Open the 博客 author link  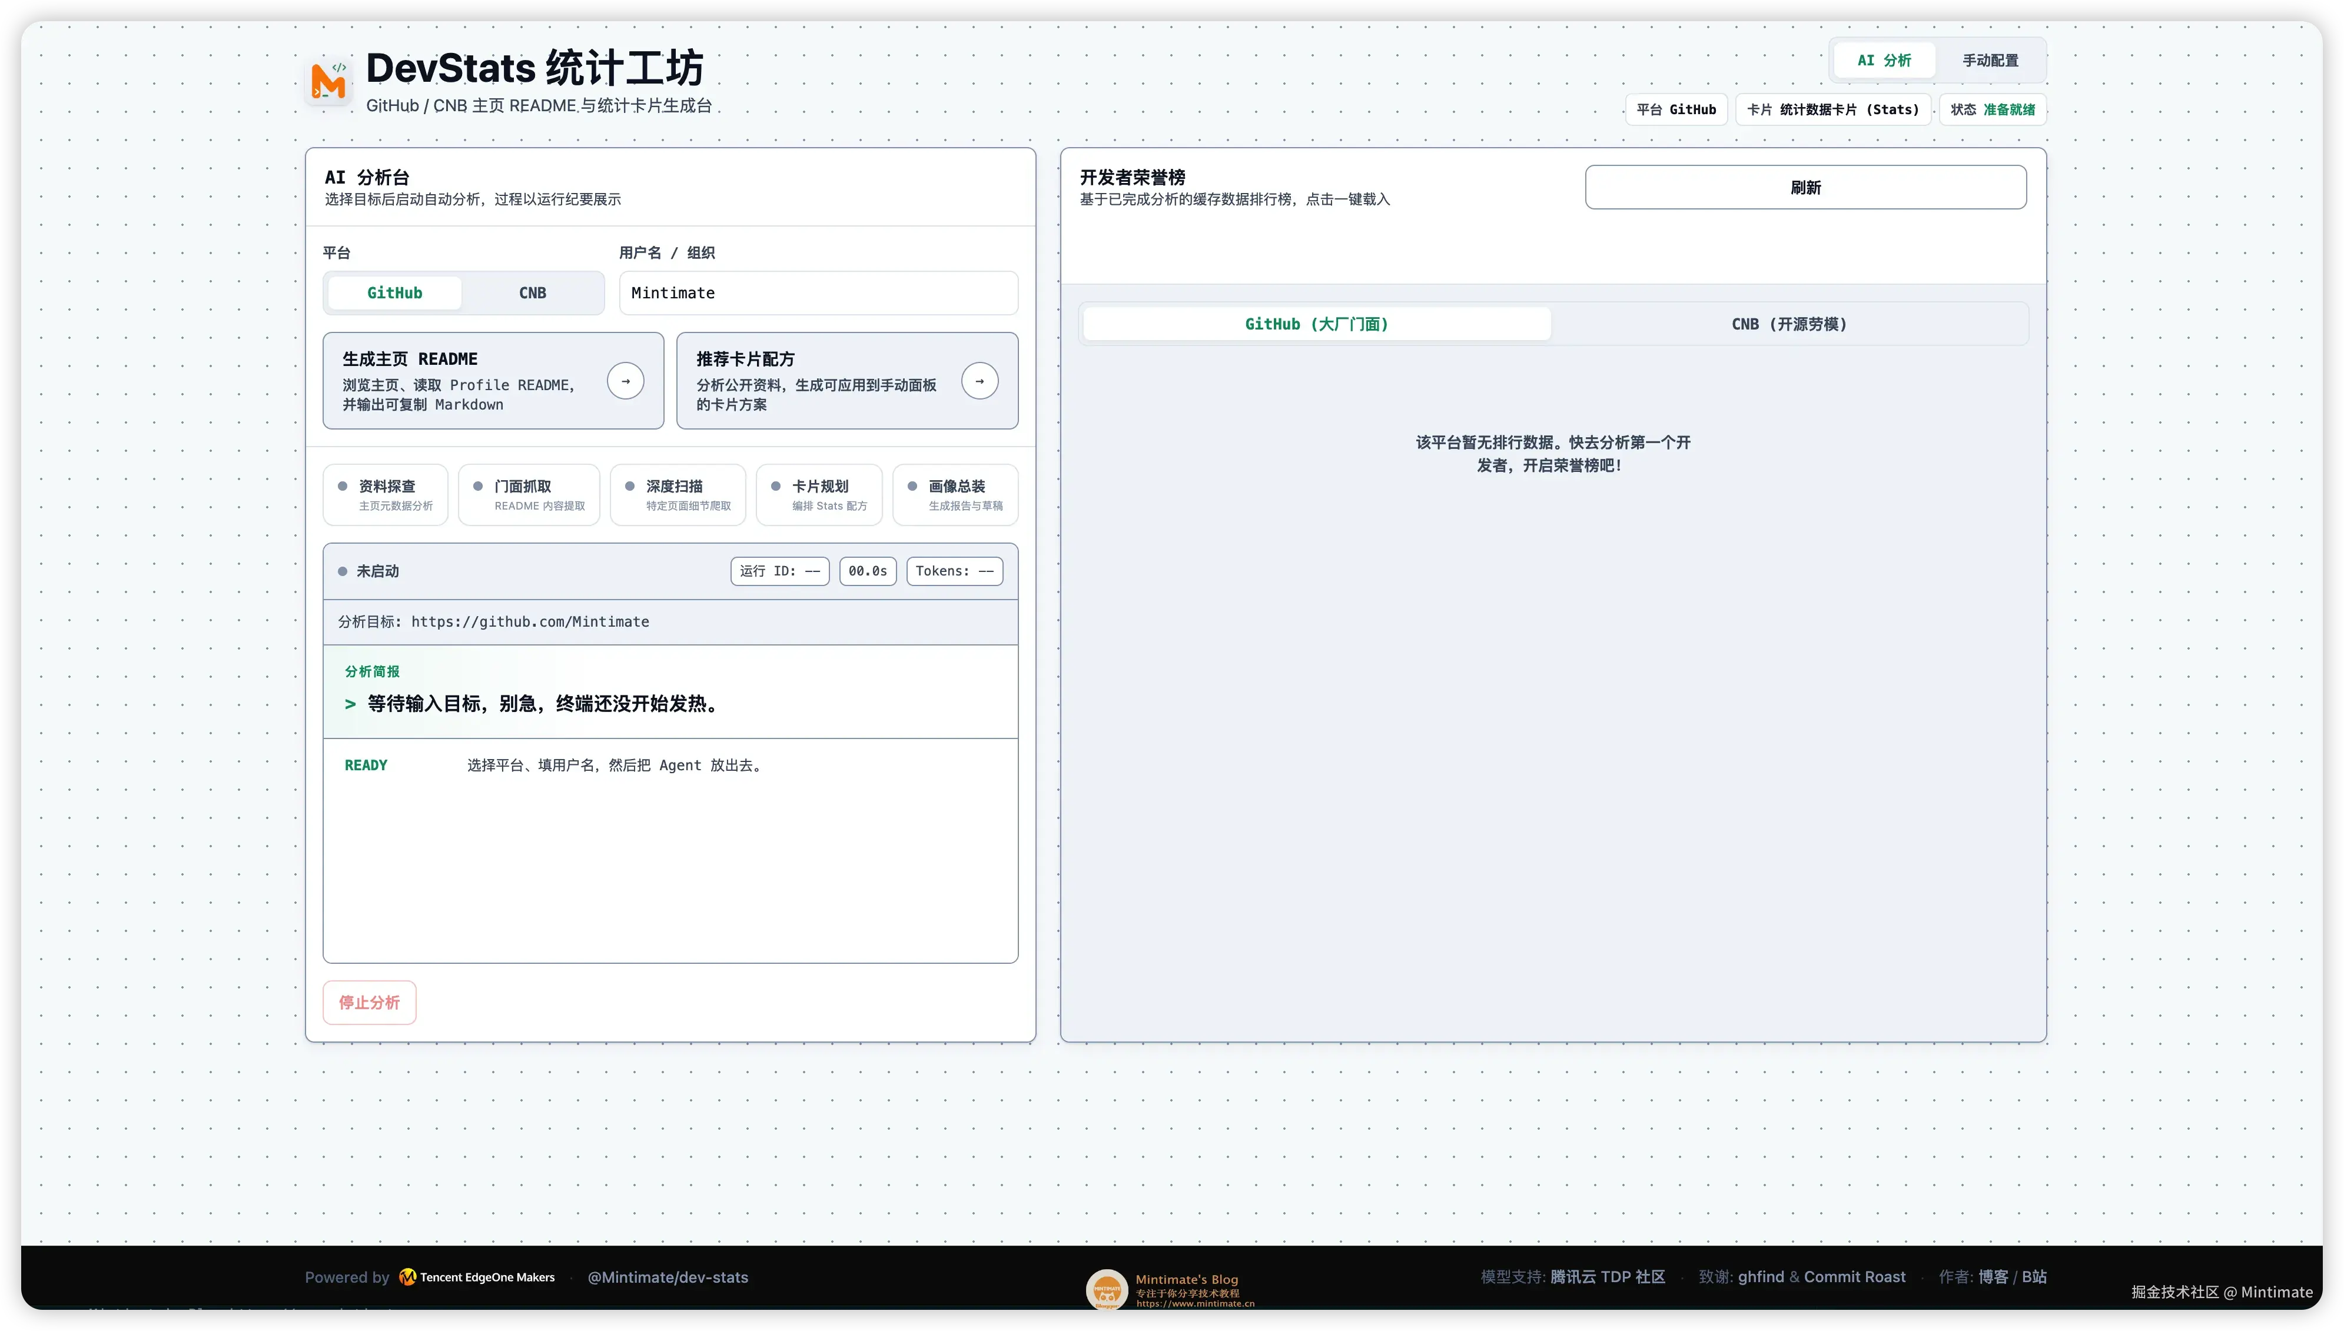[1993, 1277]
